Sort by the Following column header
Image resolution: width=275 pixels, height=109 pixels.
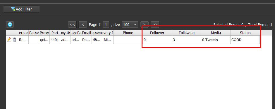[186, 33]
